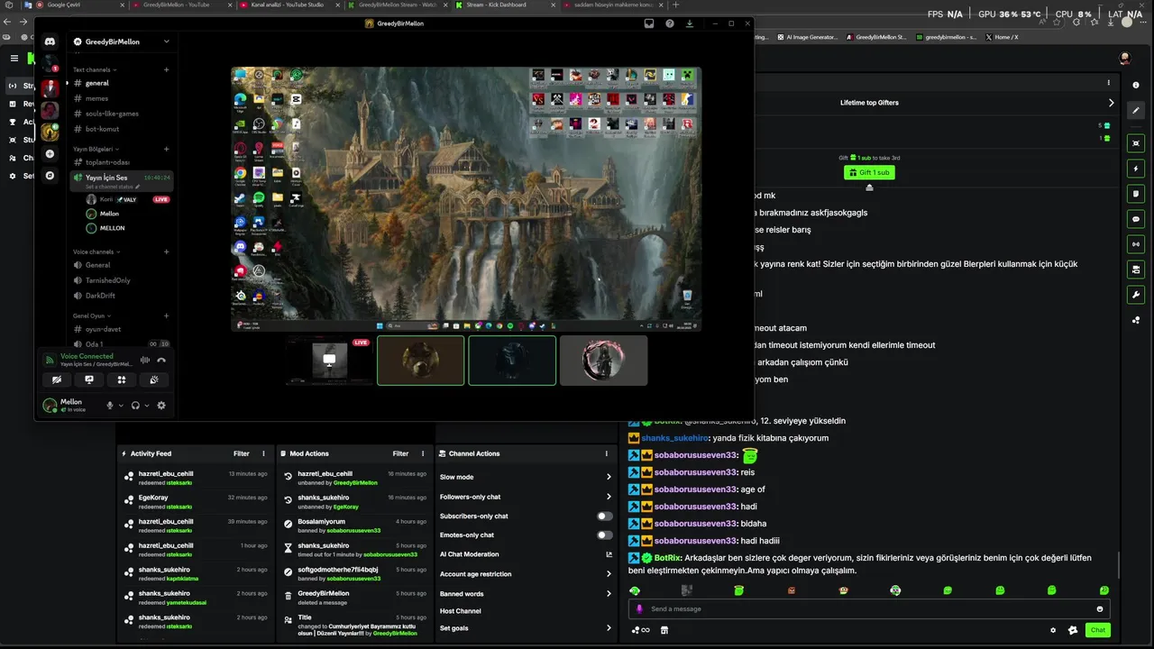Toggle Subscribers-only chat switch
Screen dimensions: 1154x649
605,516
